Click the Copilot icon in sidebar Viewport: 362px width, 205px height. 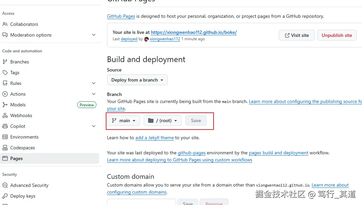click(x=5, y=126)
